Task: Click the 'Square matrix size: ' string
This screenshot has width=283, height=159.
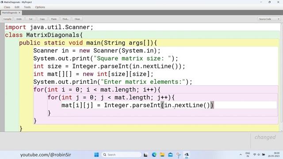Action: (x=132, y=58)
